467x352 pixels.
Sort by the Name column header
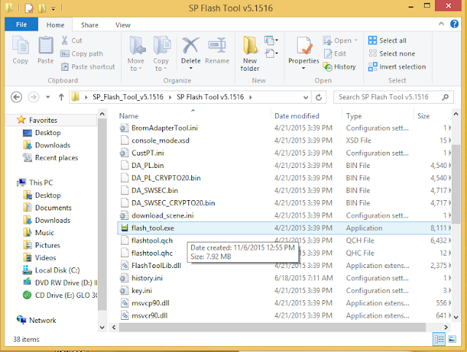pyautogui.click(x=128, y=116)
